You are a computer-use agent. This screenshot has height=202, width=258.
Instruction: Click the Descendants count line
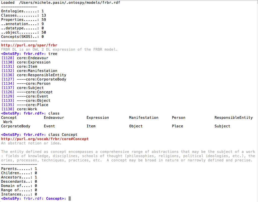[19, 182]
